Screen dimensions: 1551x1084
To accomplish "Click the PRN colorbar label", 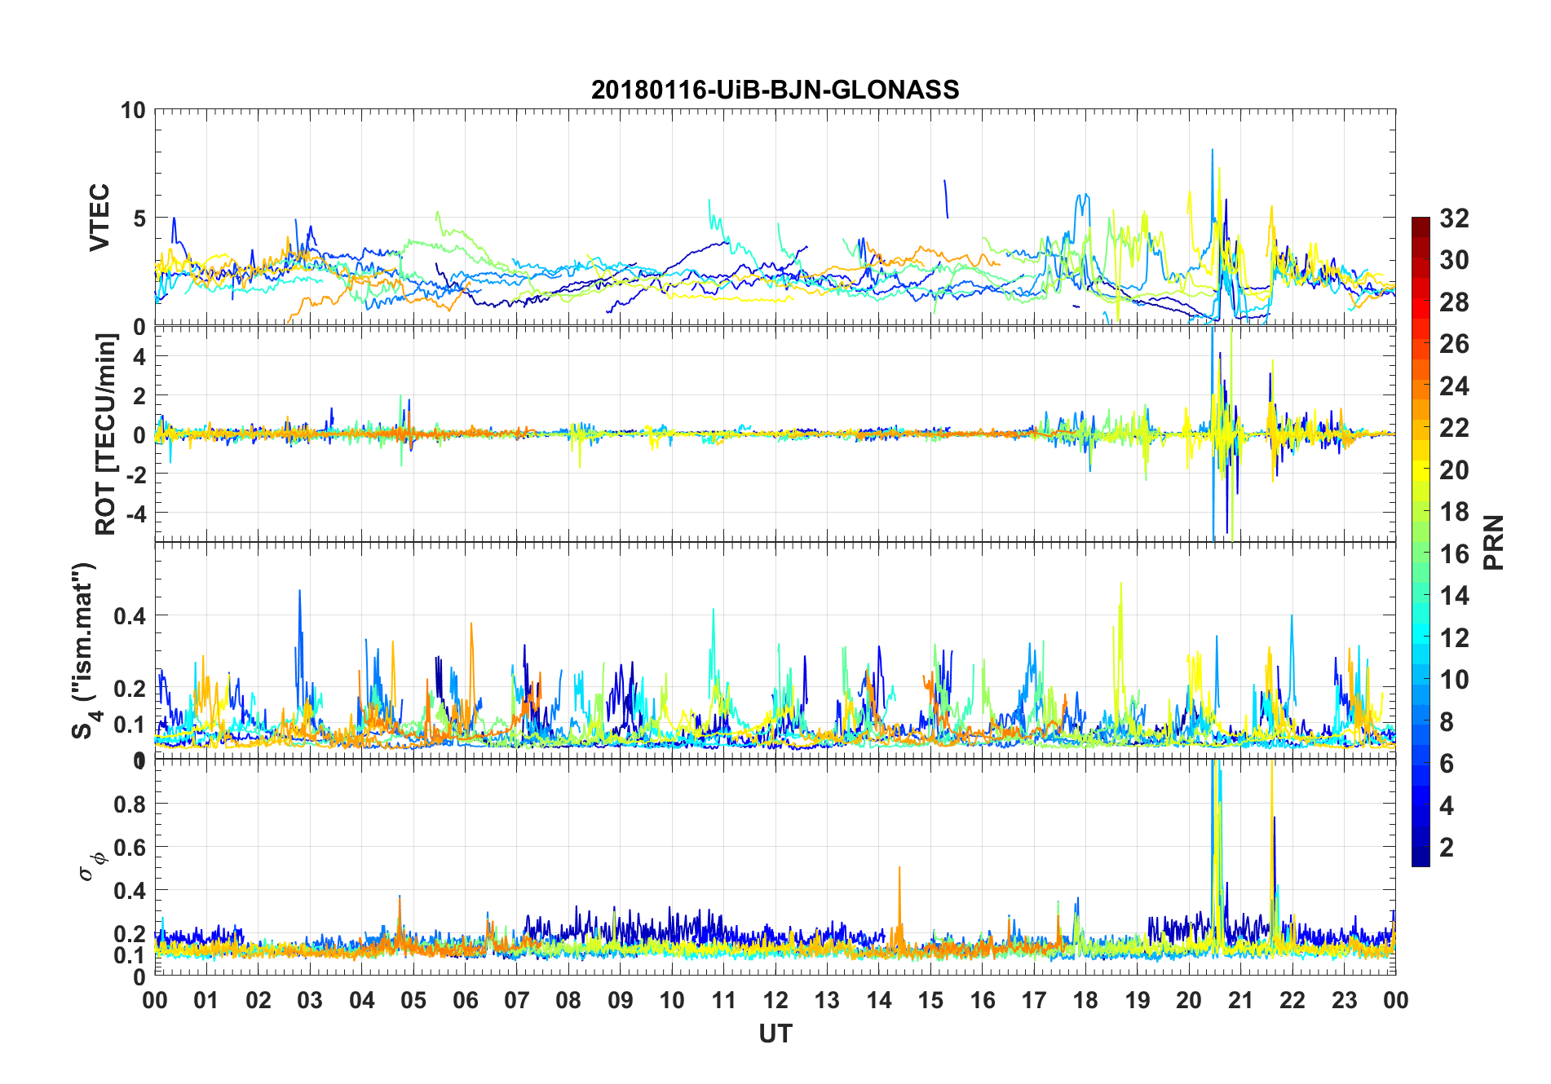I will click(x=1493, y=542).
